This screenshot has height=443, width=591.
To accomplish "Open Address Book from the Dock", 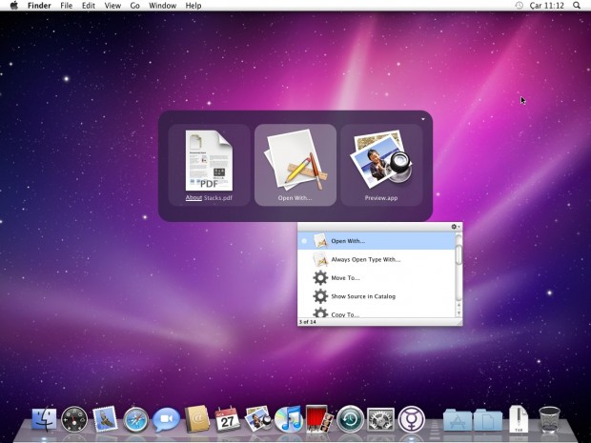I will coord(196,419).
